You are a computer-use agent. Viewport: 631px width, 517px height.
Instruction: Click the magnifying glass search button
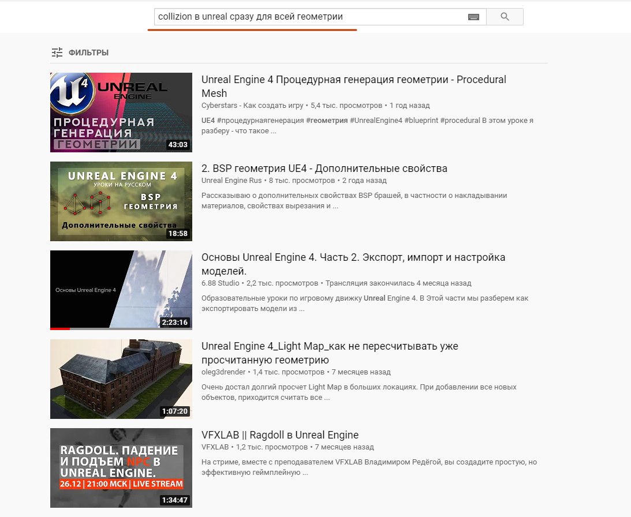[x=505, y=17]
